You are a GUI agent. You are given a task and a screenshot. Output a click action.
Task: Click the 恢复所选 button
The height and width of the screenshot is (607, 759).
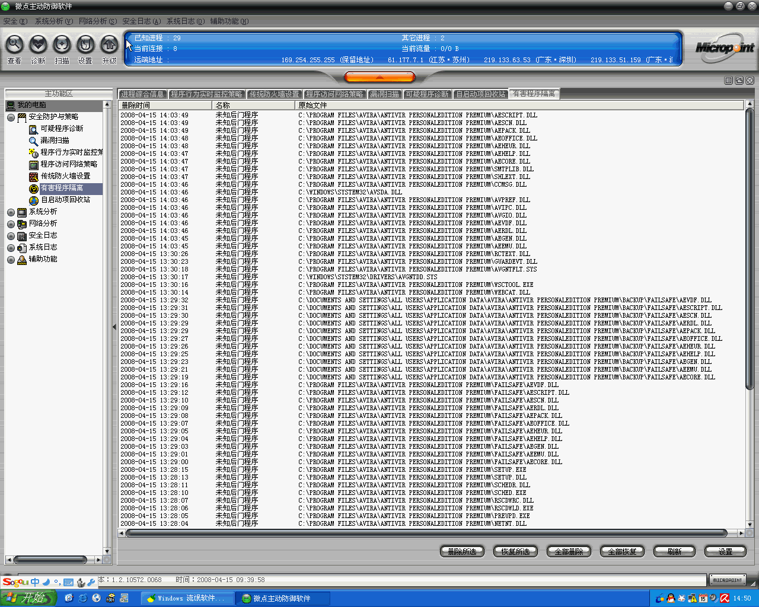515,551
